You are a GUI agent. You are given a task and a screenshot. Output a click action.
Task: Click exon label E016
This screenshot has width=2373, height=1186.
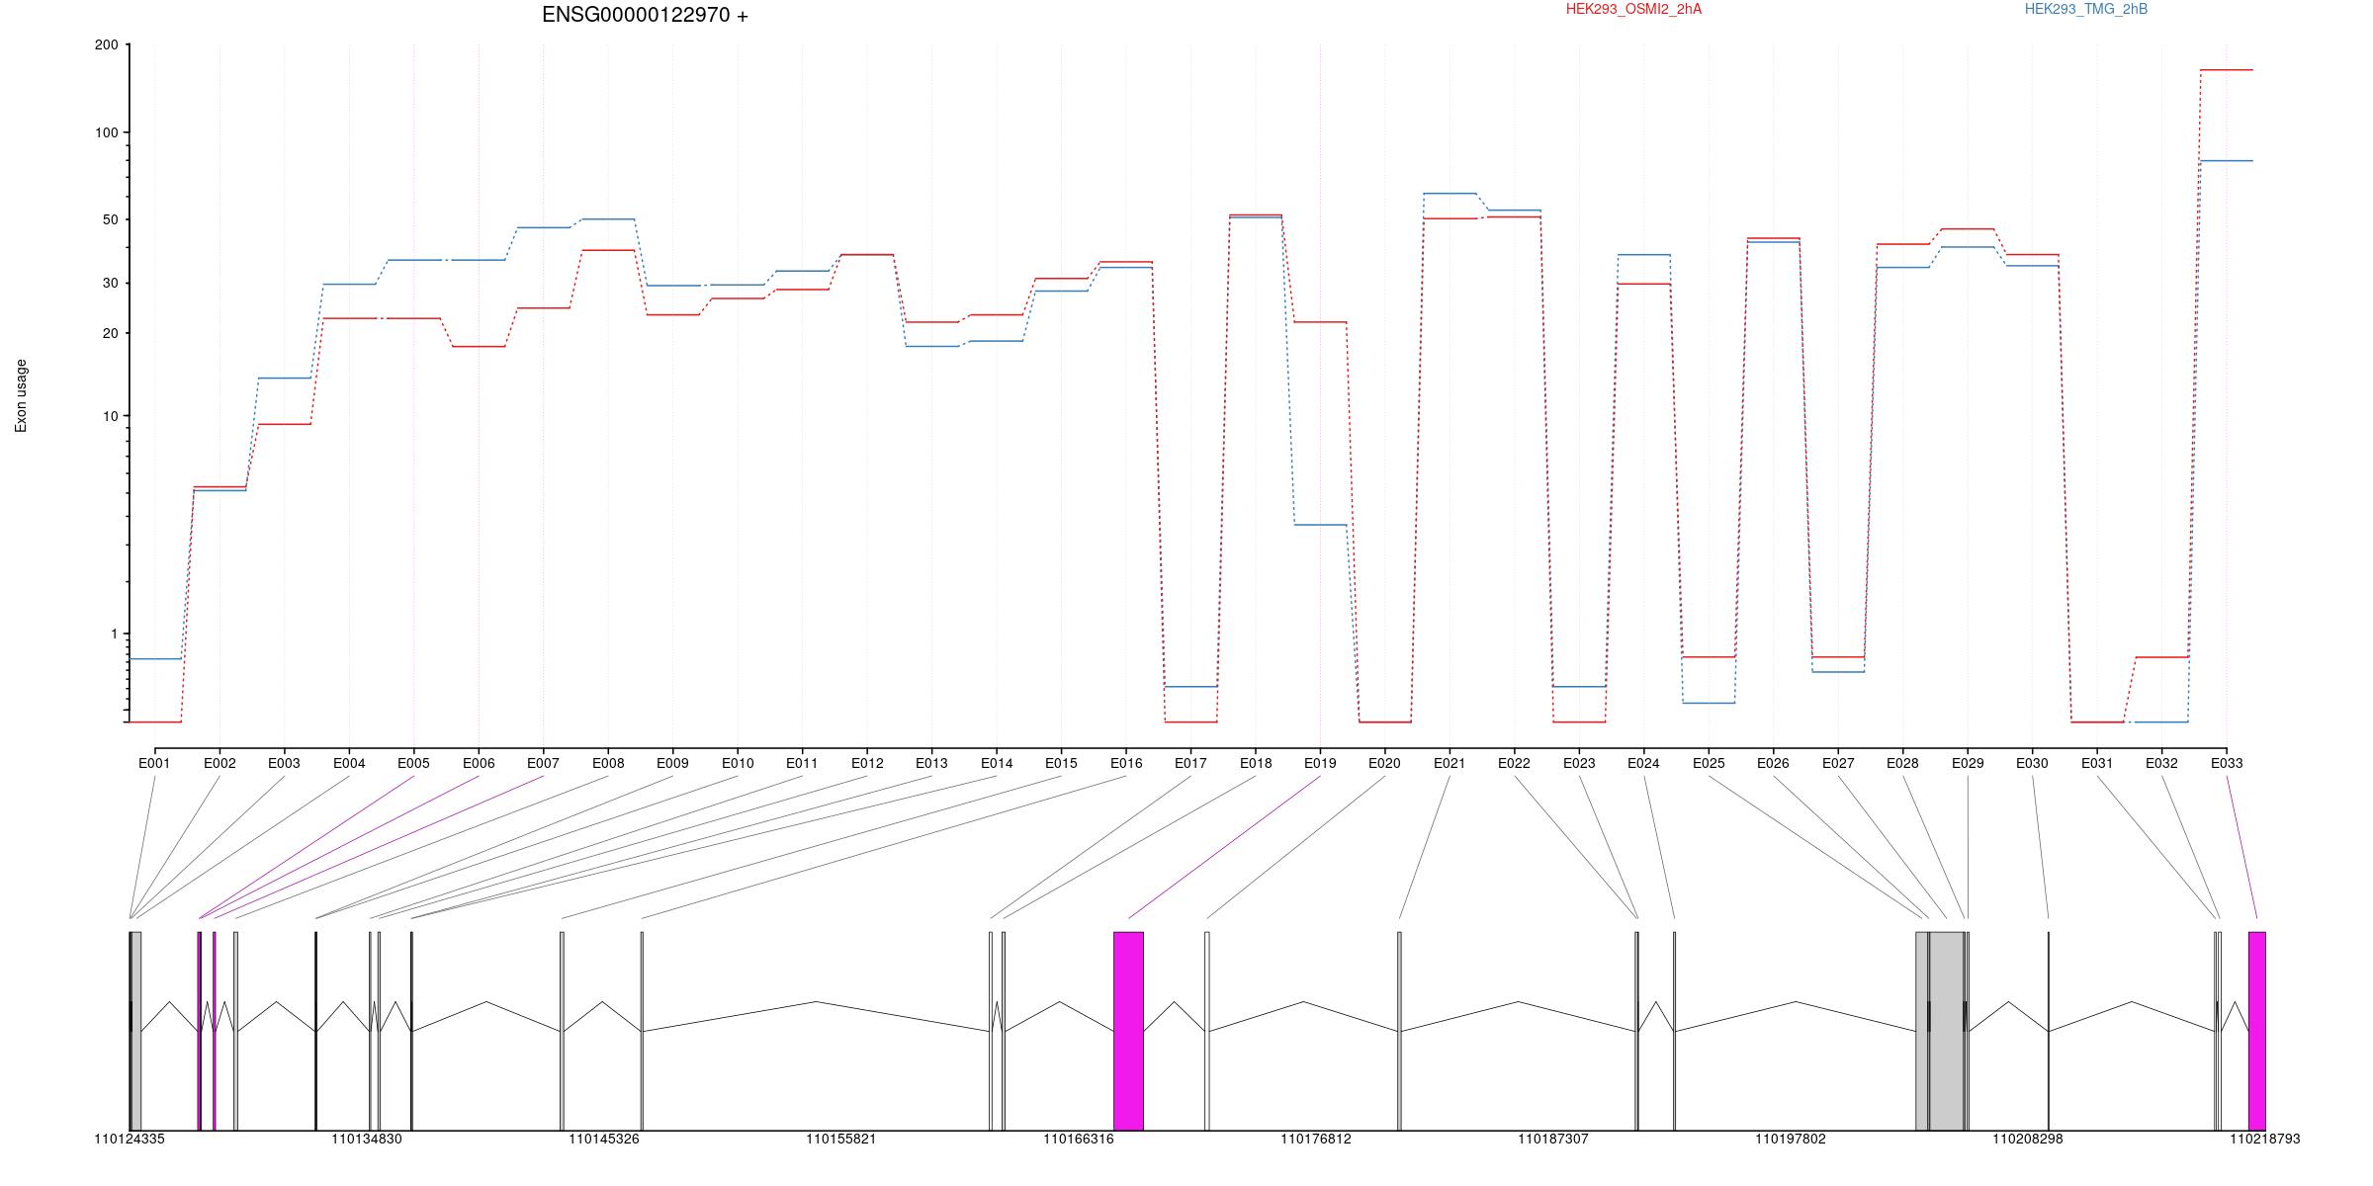(x=1126, y=763)
